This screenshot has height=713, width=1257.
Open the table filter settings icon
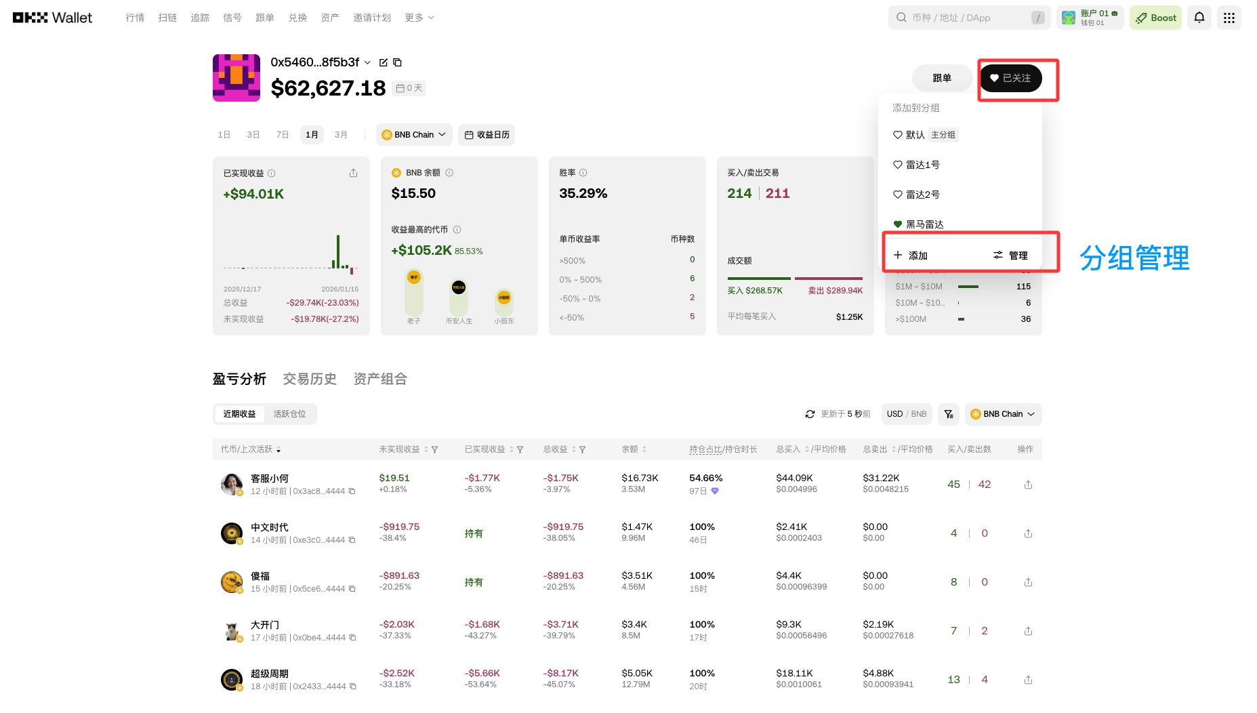(x=949, y=414)
